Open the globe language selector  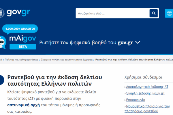[169, 13]
